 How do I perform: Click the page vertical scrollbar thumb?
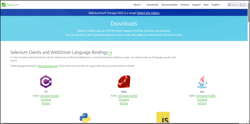[249, 12]
